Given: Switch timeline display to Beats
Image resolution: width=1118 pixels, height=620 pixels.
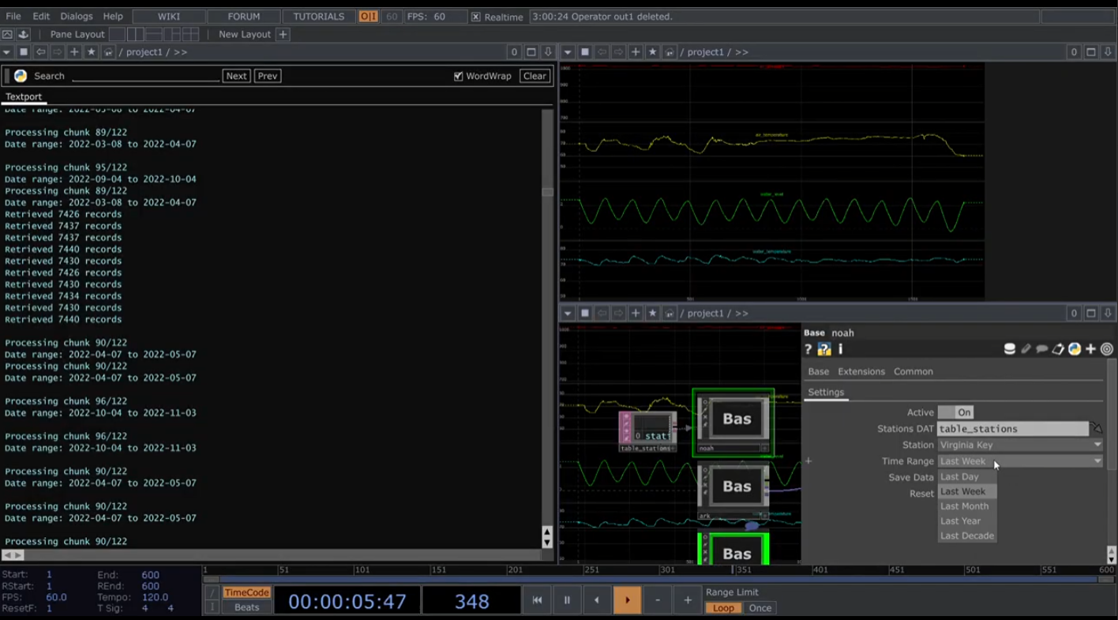Looking at the screenshot, I should coord(246,607).
